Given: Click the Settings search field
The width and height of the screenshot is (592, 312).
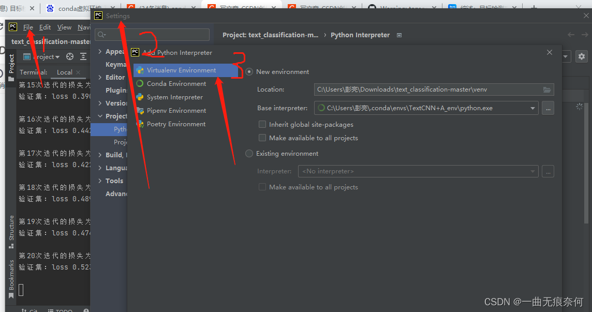Looking at the screenshot, I should [x=152, y=35].
